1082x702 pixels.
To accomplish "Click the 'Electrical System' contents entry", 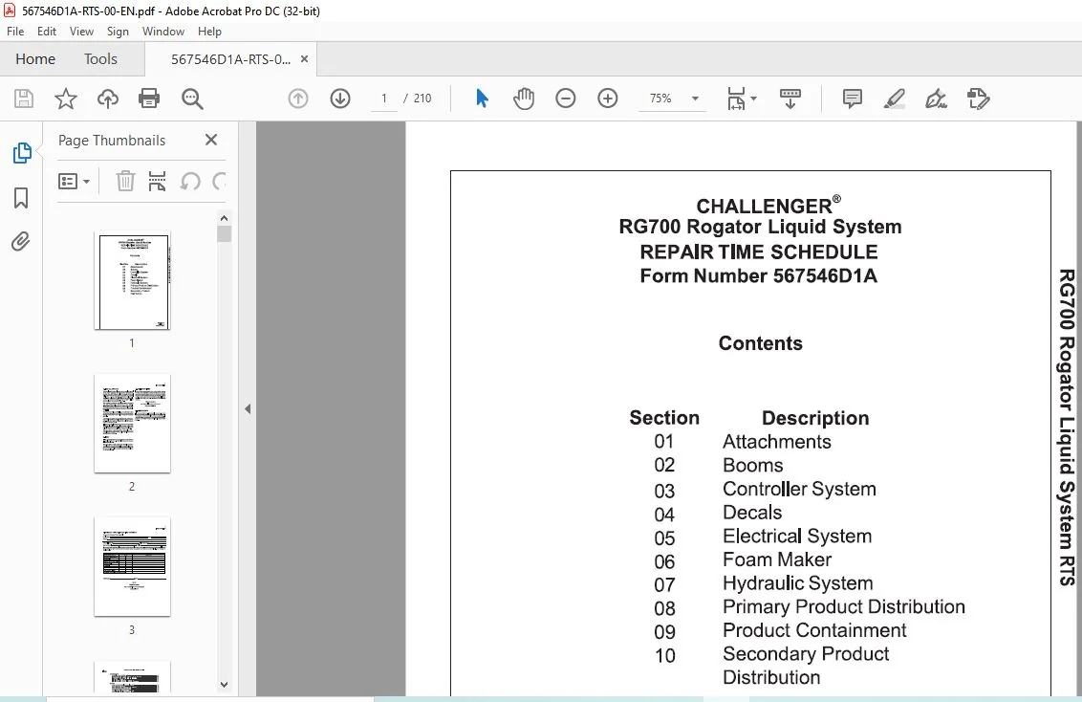I will click(797, 537).
